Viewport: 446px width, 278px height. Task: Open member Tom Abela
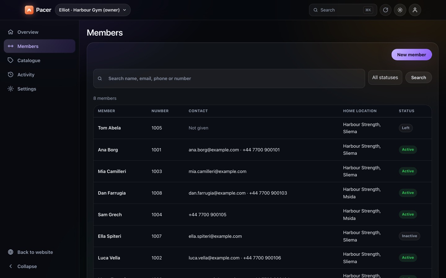[109, 128]
